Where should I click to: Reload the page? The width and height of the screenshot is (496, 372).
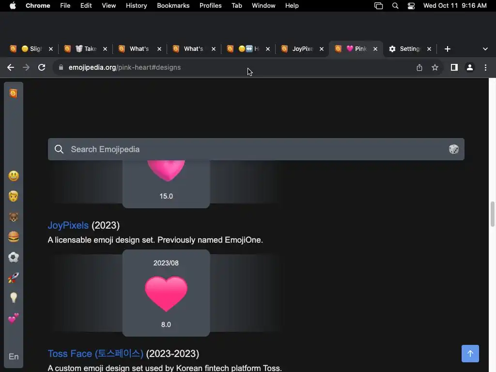click(42, 67)
